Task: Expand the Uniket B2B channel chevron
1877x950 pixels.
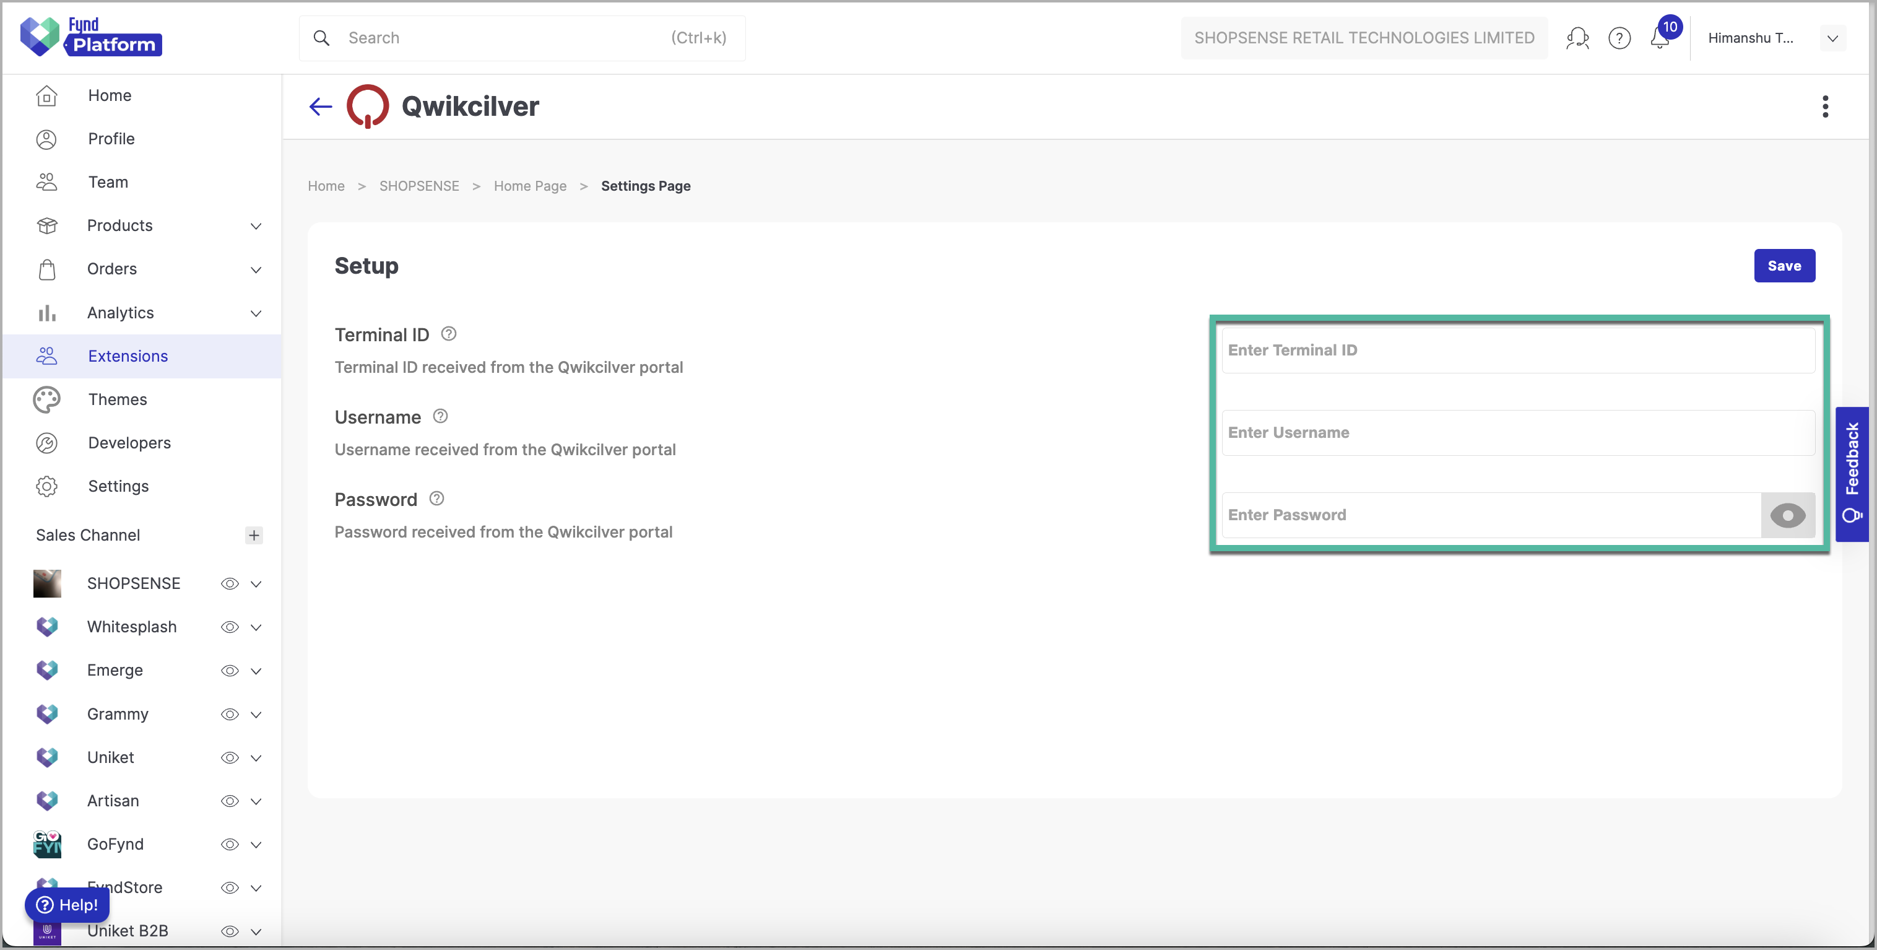Action: [256, 932]
